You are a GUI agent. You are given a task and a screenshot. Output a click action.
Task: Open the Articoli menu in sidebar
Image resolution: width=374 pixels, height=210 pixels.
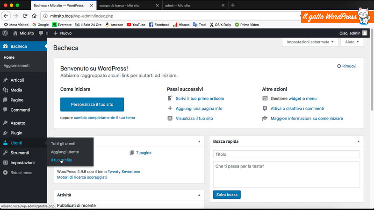click(x=23, y=80)
